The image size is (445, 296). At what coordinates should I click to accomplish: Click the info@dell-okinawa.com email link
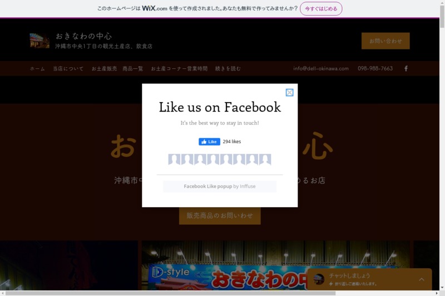coord(321,69)
